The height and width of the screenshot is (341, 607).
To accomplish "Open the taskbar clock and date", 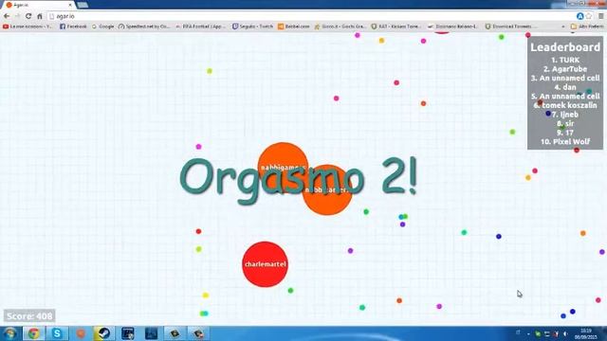I will pos(586,333).
